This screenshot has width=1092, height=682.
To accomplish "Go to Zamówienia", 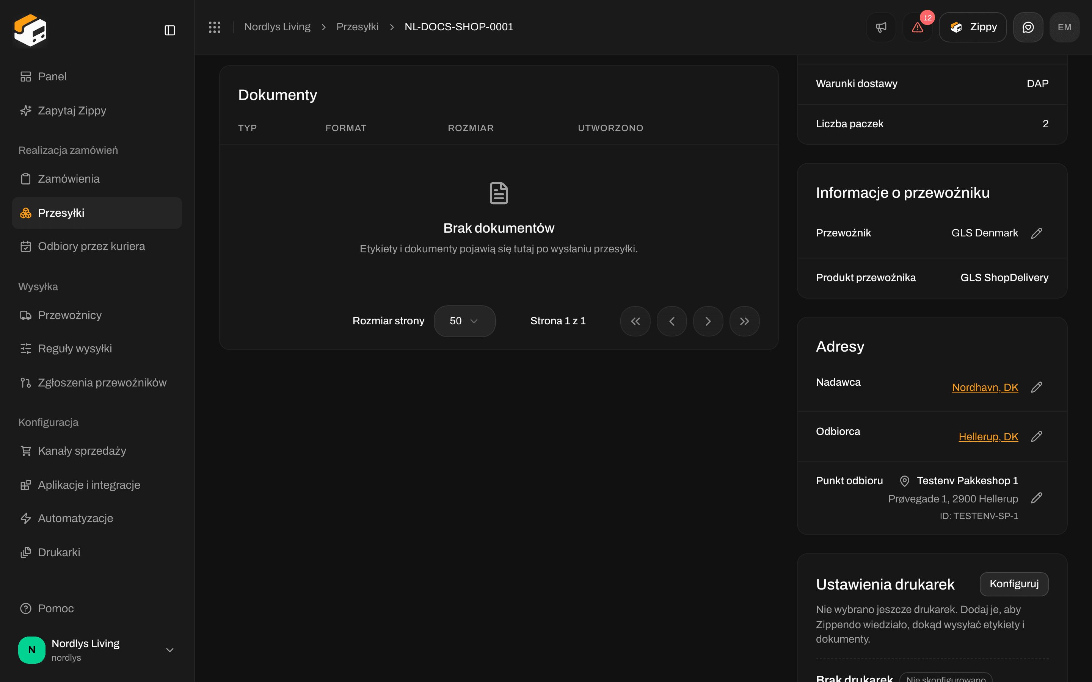I will 97,179.
